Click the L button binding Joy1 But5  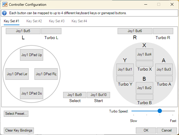[x=23, y=31]
